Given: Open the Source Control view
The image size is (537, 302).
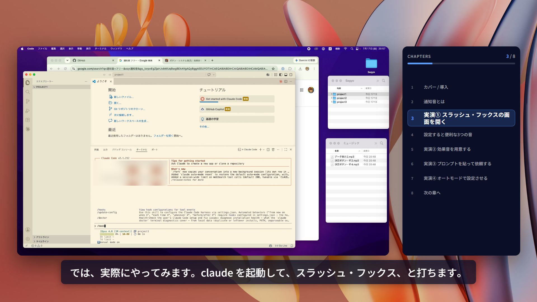Looking at the screenshot, I should pos(27,101).
